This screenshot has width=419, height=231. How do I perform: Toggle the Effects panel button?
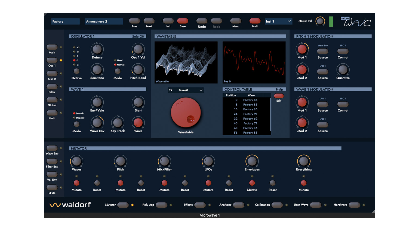200,205
